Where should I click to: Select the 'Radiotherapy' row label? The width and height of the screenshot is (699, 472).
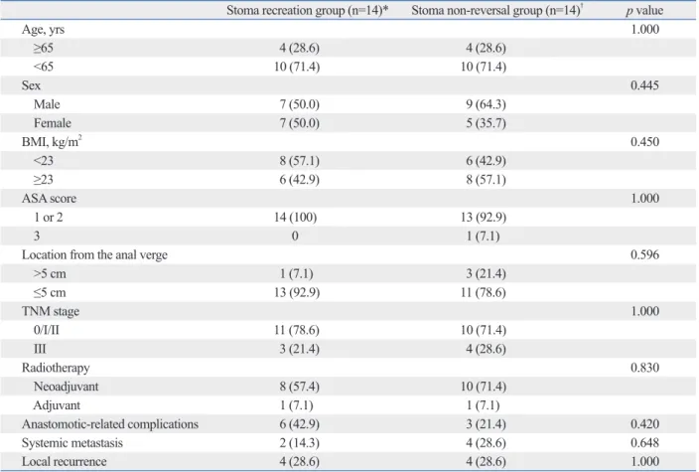tap(56, 368)
